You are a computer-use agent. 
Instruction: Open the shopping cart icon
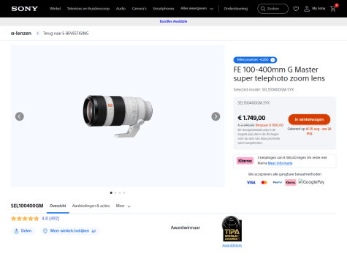[333, 9]
